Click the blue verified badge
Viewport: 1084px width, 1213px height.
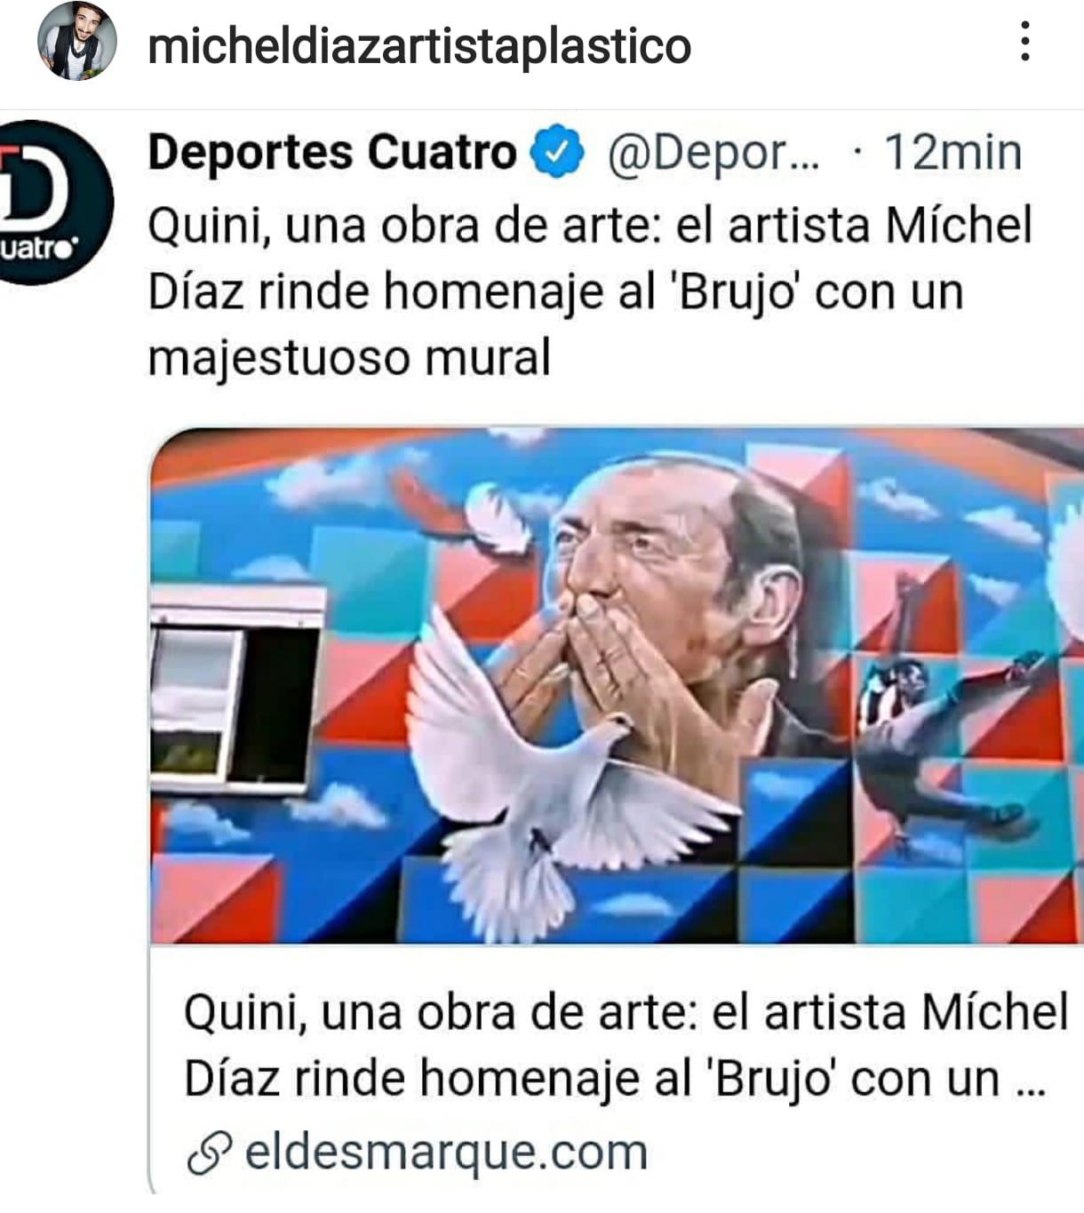point(556,152)
